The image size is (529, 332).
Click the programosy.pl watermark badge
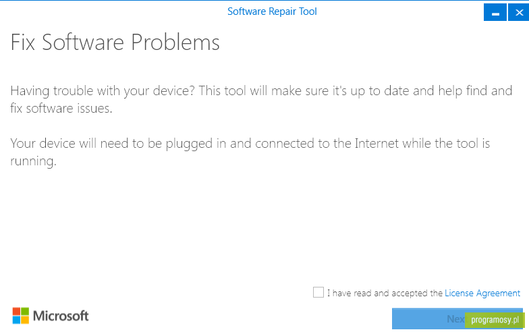(495, 320)
